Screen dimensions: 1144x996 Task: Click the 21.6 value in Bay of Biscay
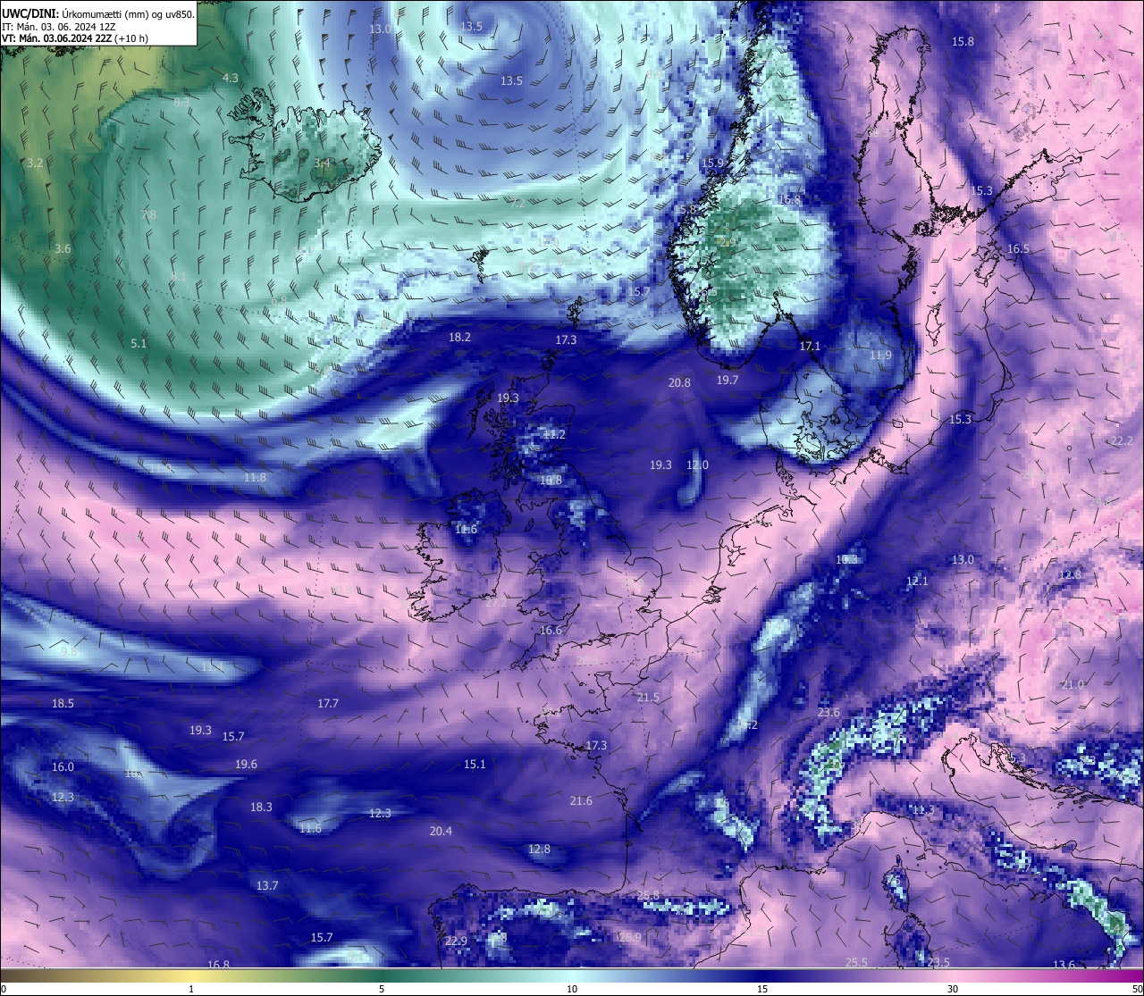581,801
